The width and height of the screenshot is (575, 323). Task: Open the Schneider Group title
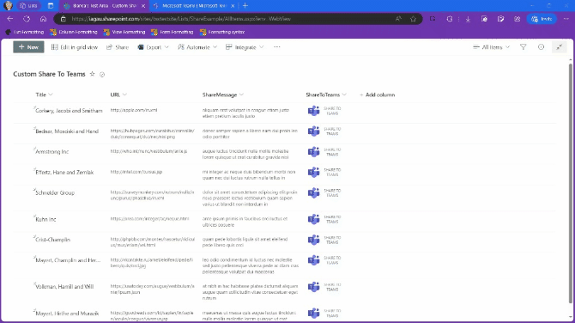(x=55, y=192)
